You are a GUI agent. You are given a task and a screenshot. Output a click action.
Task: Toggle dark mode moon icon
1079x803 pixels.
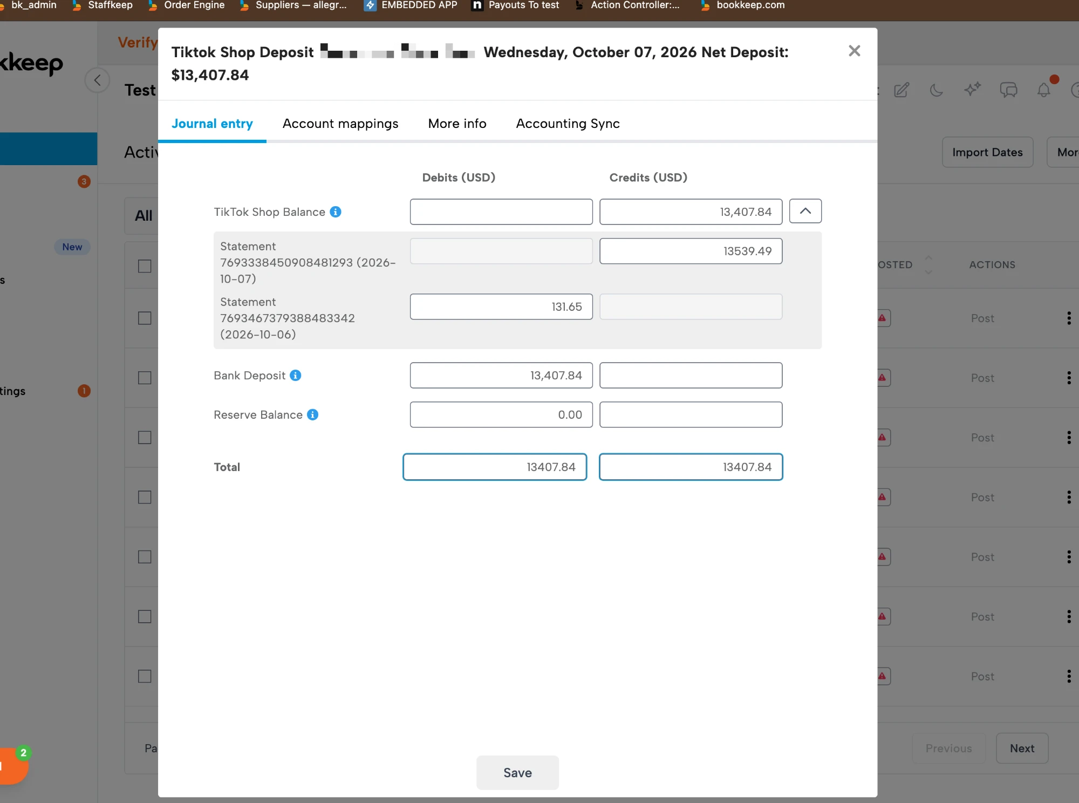(937, 90)
